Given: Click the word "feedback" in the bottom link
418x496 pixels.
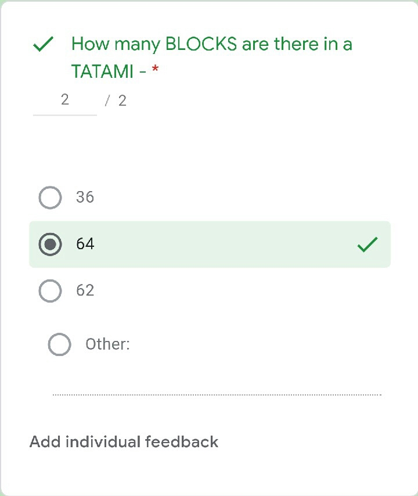Looking at the screenshot, I should pyautogui.click(x=181, y=442).
